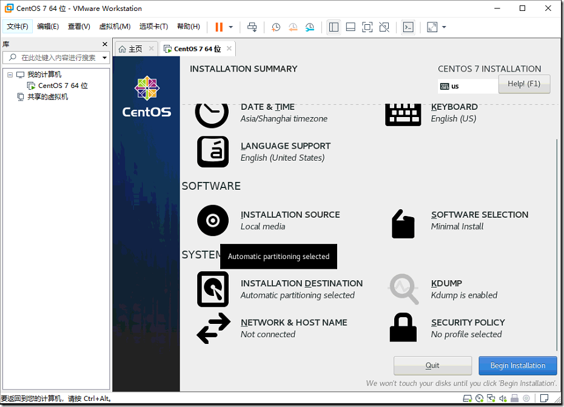Close the 主页 tab
564x407 pixels.
pyautogui.click(x=152, y=49)
